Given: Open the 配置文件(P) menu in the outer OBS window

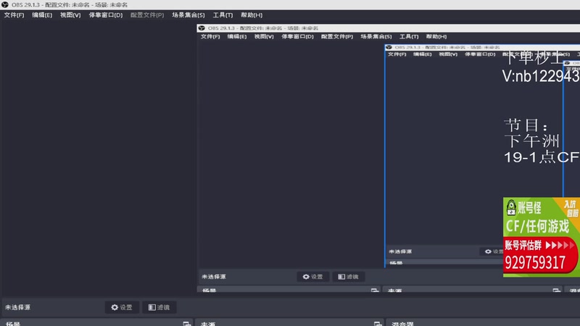Looking at the screenshot, I should coord(147,15).
